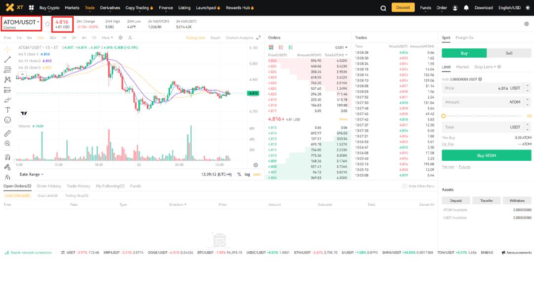Switch theme with the sun icon

point(528,7)
